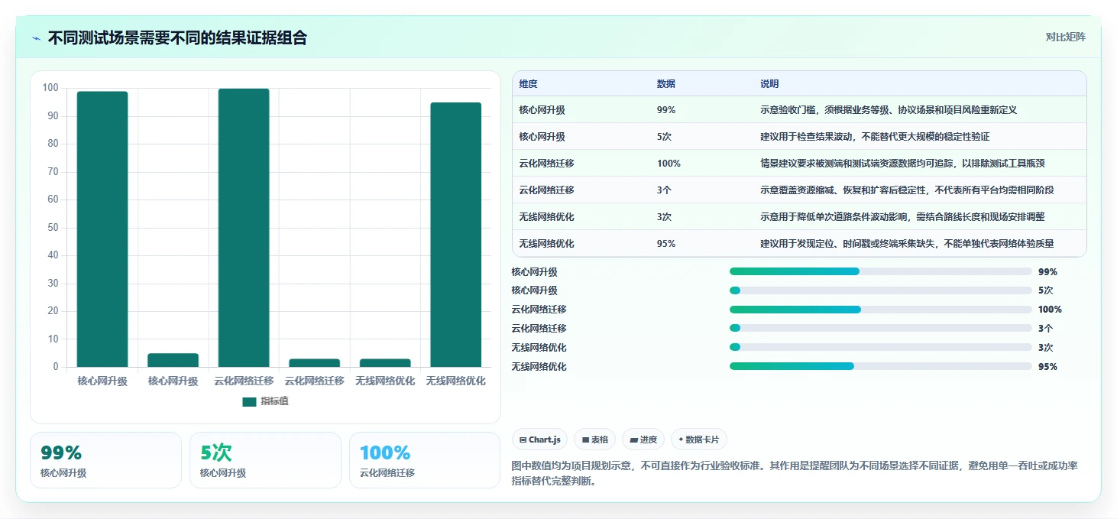
Task: Click the 表格 chip
Action: pos(595,440)
